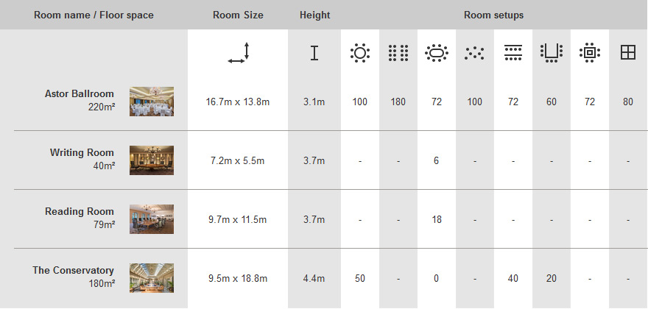Open the Writing Room photo thumbnail
Viewport: 648px width, 309px height.
pyautogui.click(x=152, y=160)
